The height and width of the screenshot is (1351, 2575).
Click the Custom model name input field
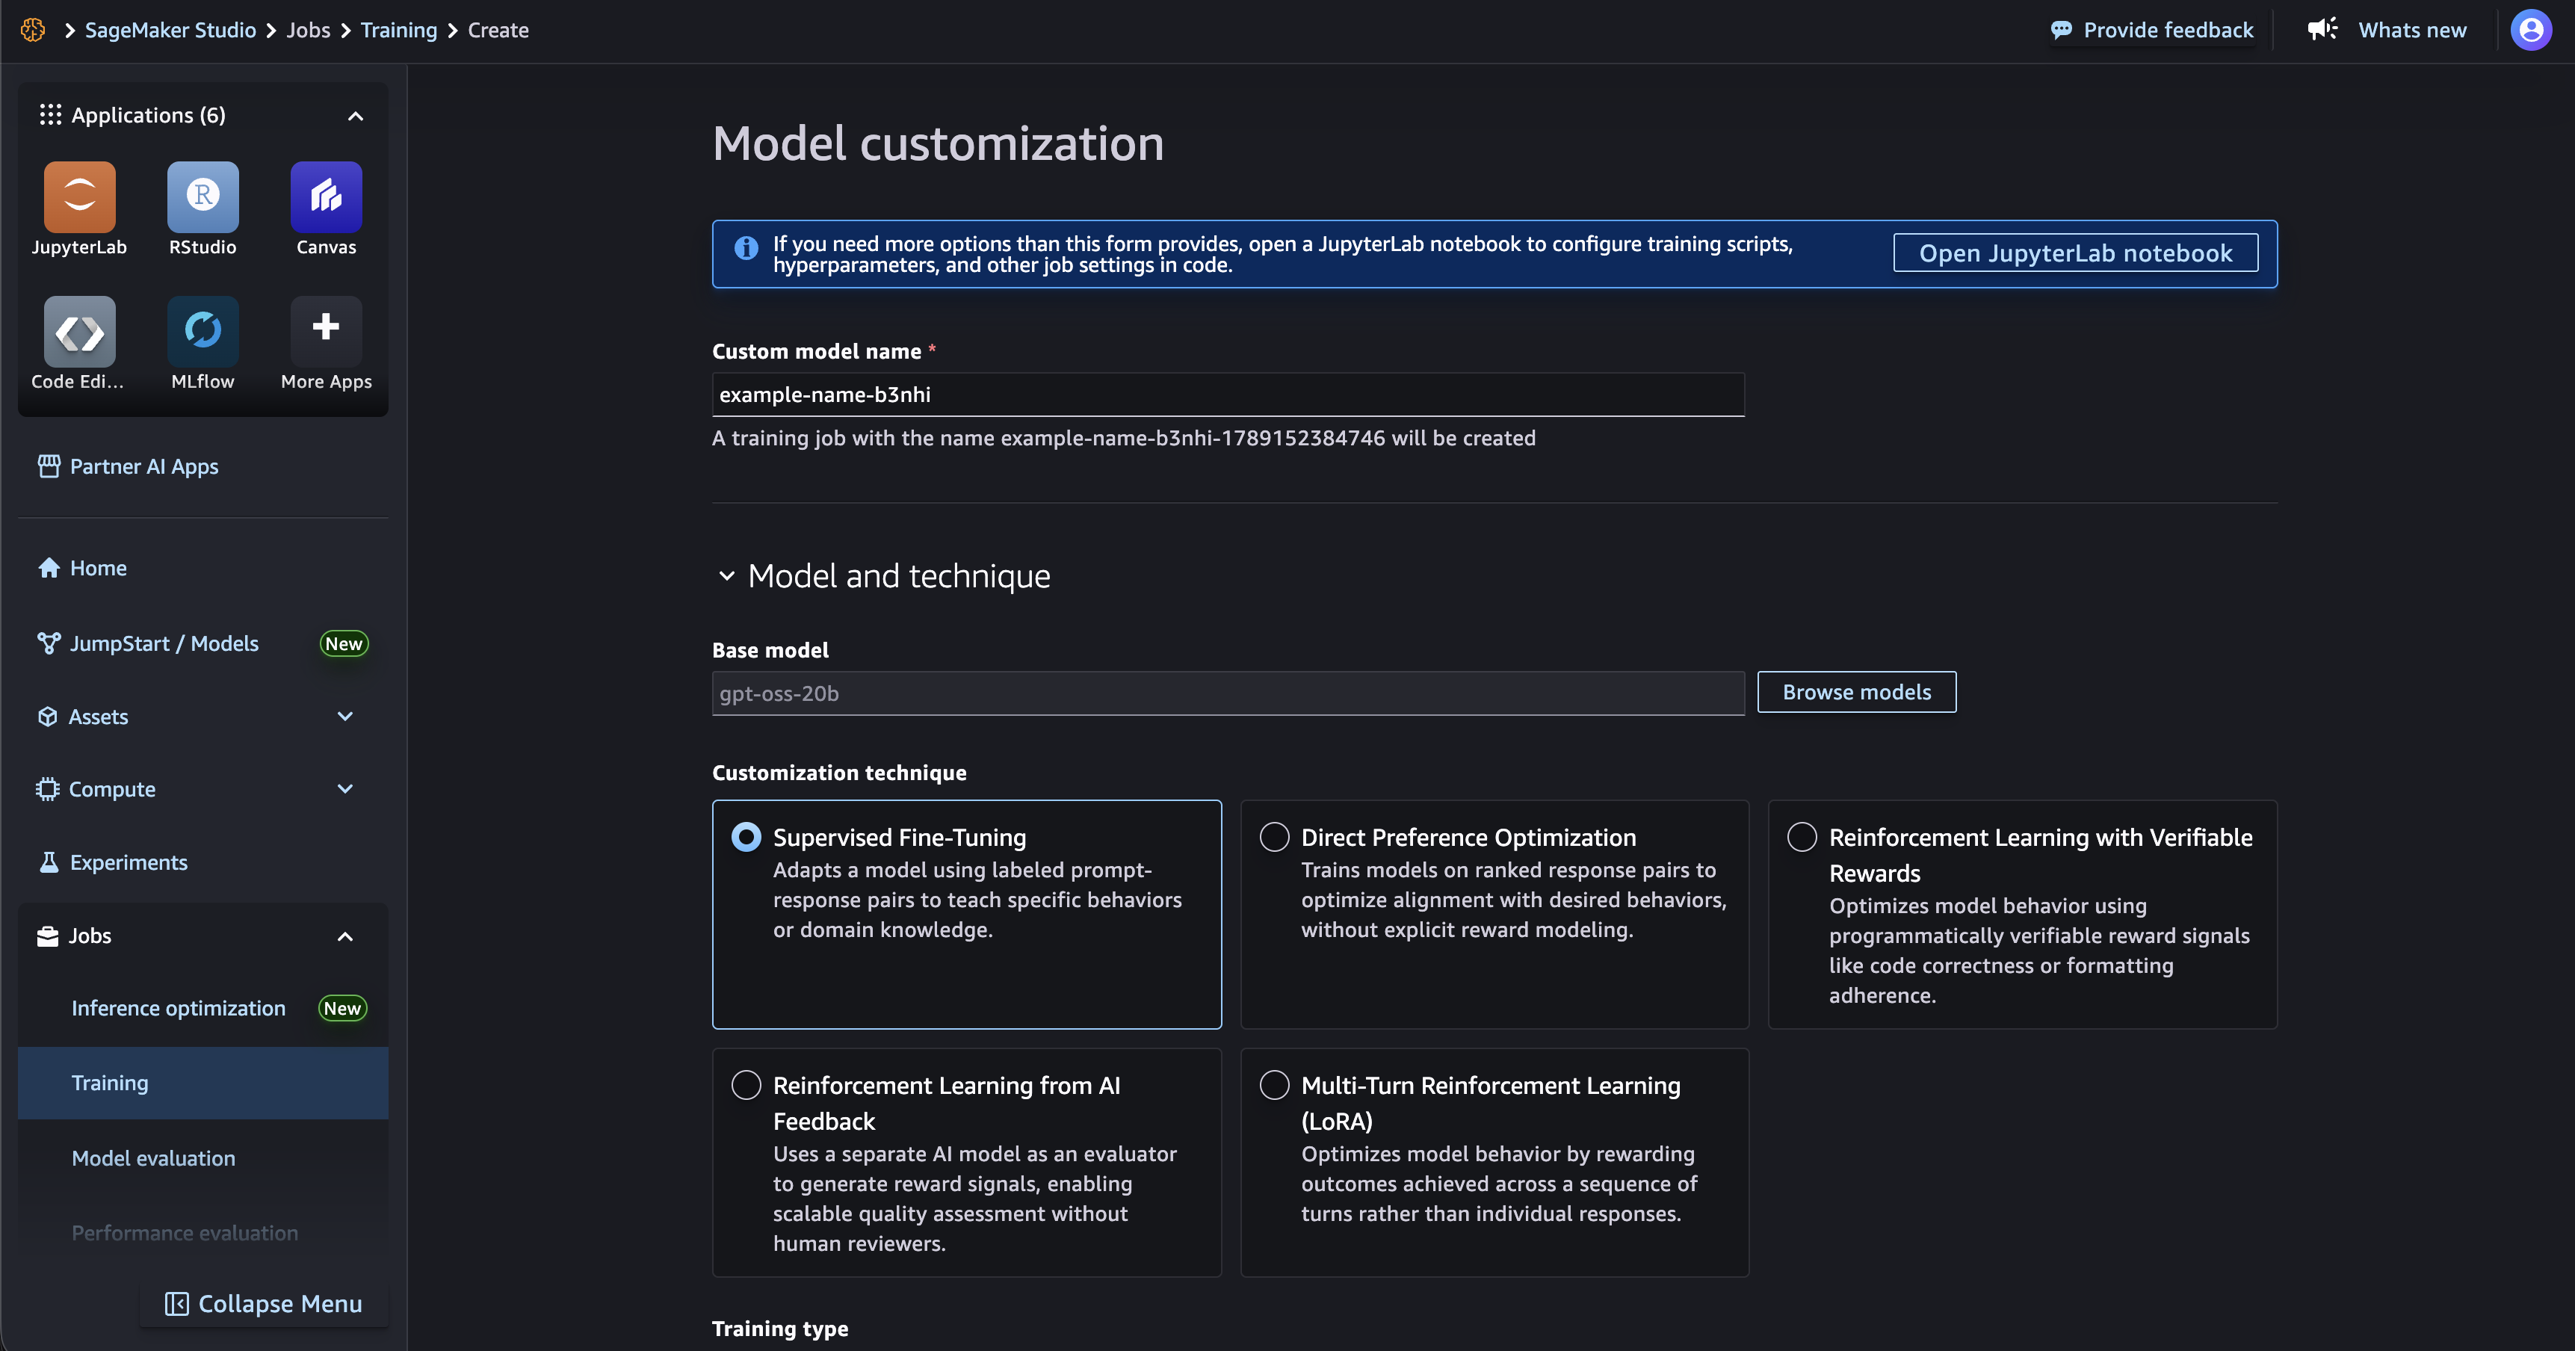[x=1228, y=395]
